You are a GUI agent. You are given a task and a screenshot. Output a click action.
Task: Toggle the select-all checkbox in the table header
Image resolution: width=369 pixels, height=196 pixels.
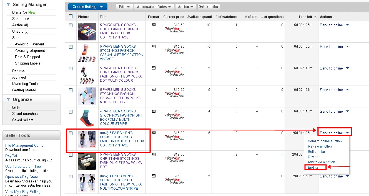tap(71, 16)
